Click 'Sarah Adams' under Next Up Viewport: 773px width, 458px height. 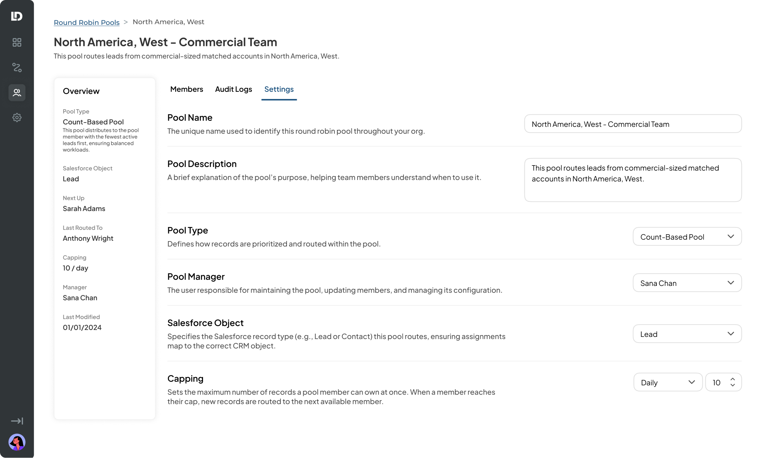click(x=84, y=209)
